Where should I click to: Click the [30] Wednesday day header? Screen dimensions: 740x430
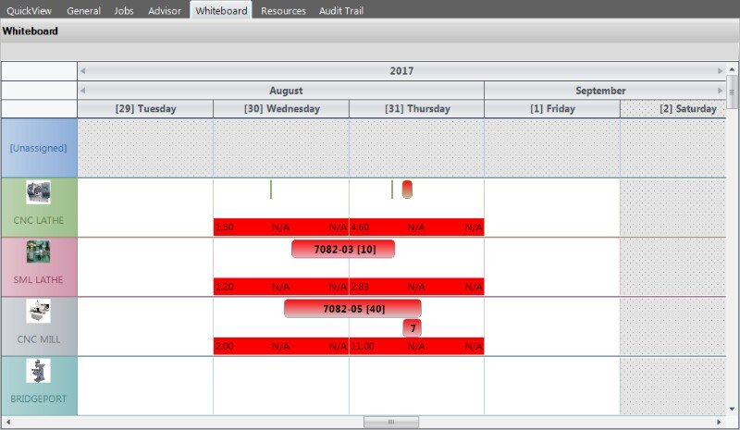(281, 109)
